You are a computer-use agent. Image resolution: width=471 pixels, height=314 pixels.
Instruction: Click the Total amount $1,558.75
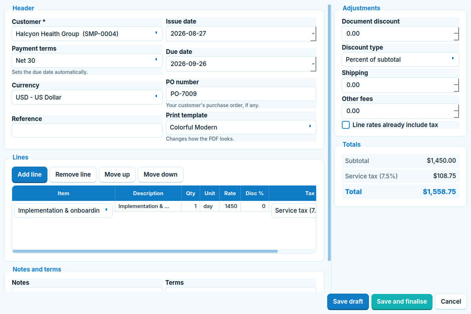pos(439,192)
